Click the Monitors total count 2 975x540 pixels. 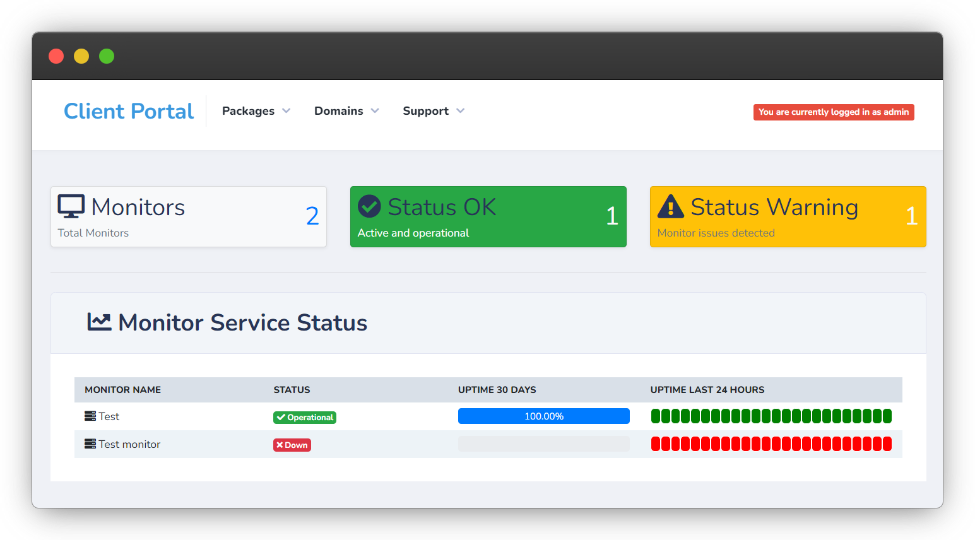click(x=312, y=216)
